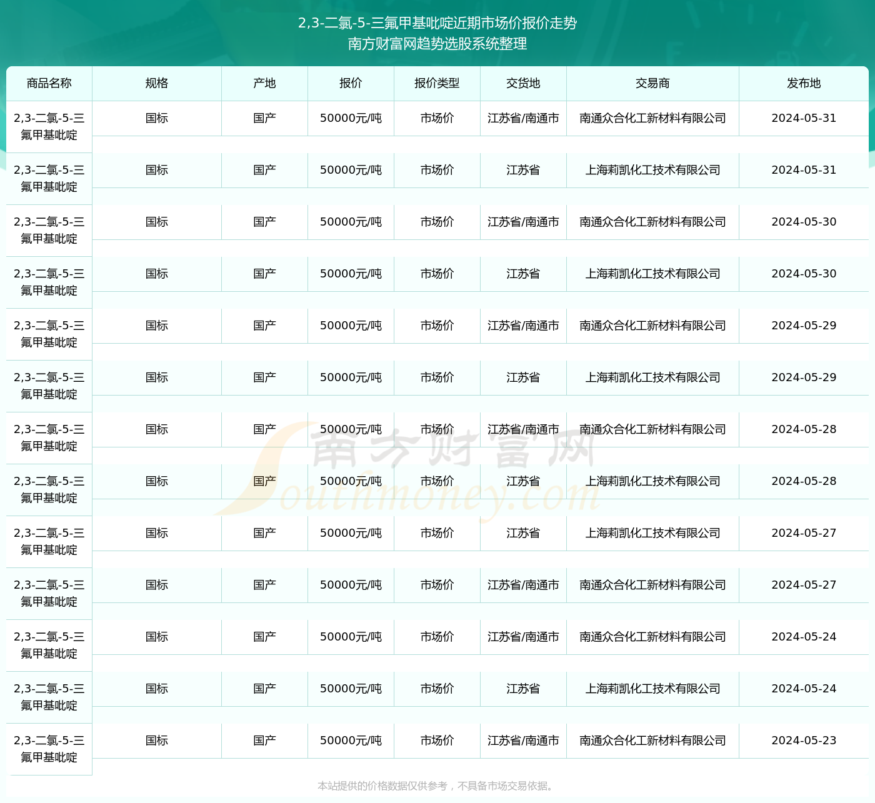875x803 pixels.
Task: Select the subtitle 南方财富网趋势选股系统整理
Action: [x=437, y=44]
